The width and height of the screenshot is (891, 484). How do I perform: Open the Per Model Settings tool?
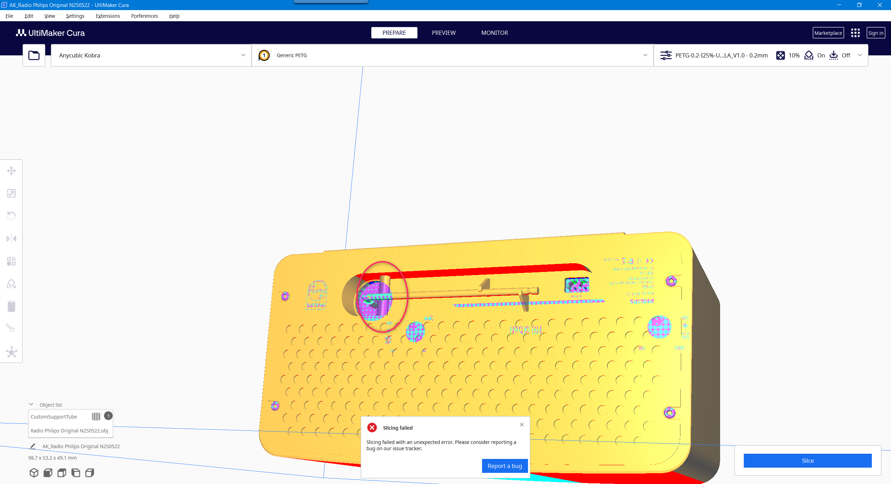coord(11,261)
